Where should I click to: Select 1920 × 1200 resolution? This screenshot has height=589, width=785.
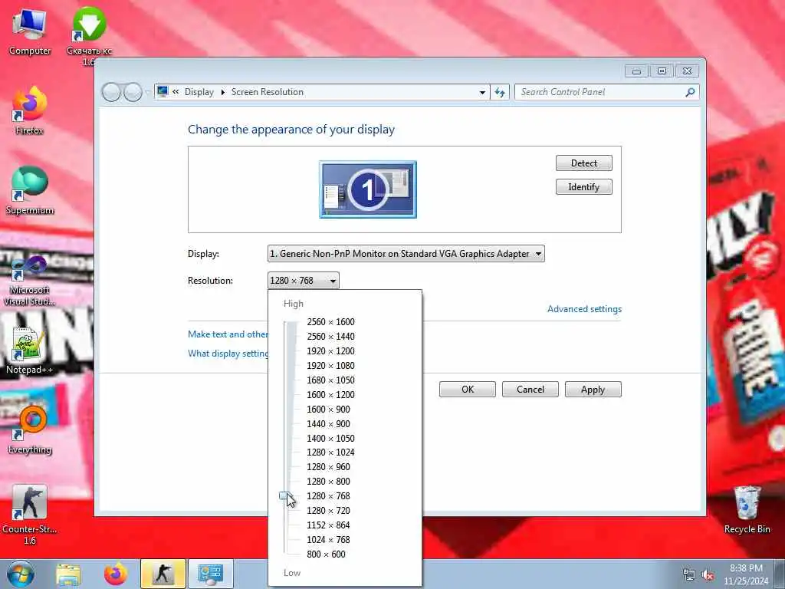click(330, 351)
